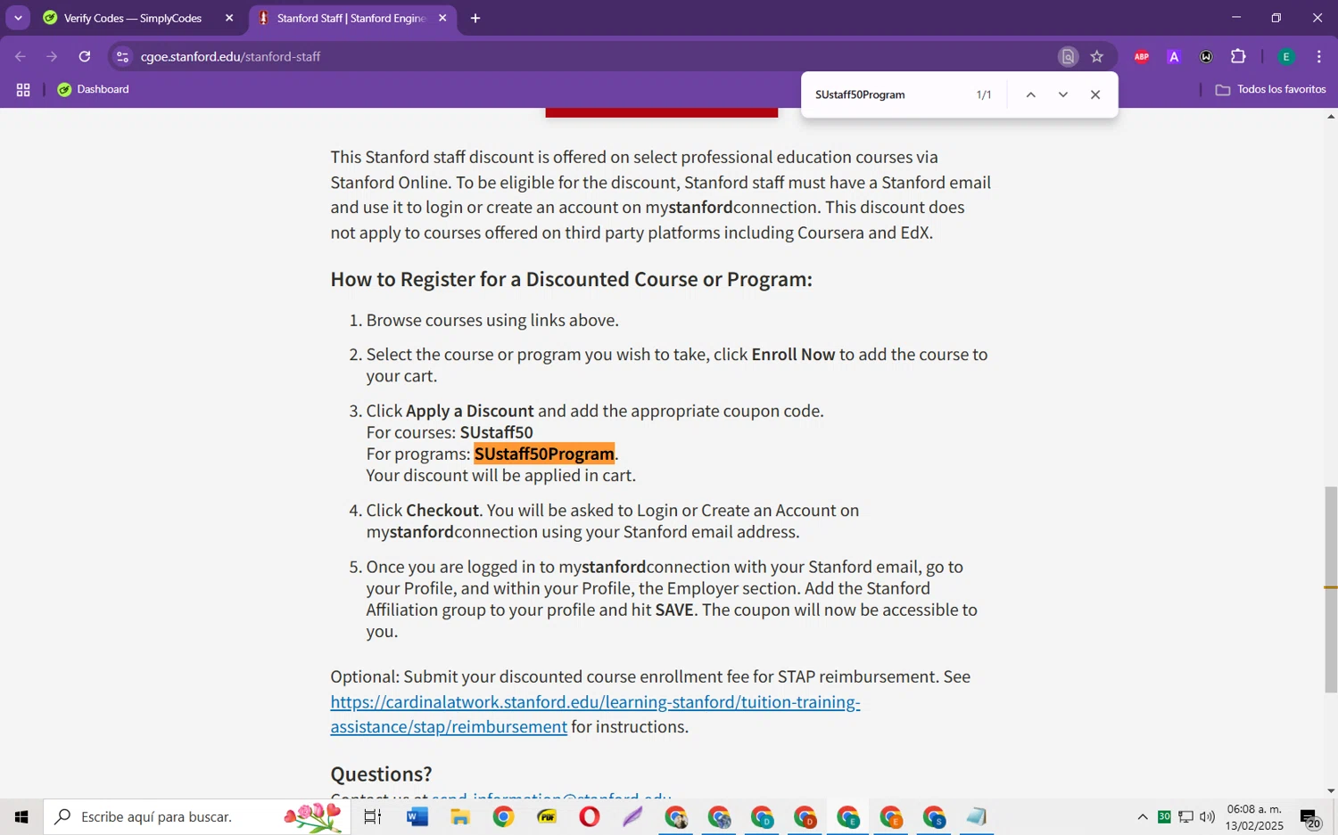Open the 'Todos los favoritos' folder
This screenshot has width=1338, height=835.
click(1270, 89)
